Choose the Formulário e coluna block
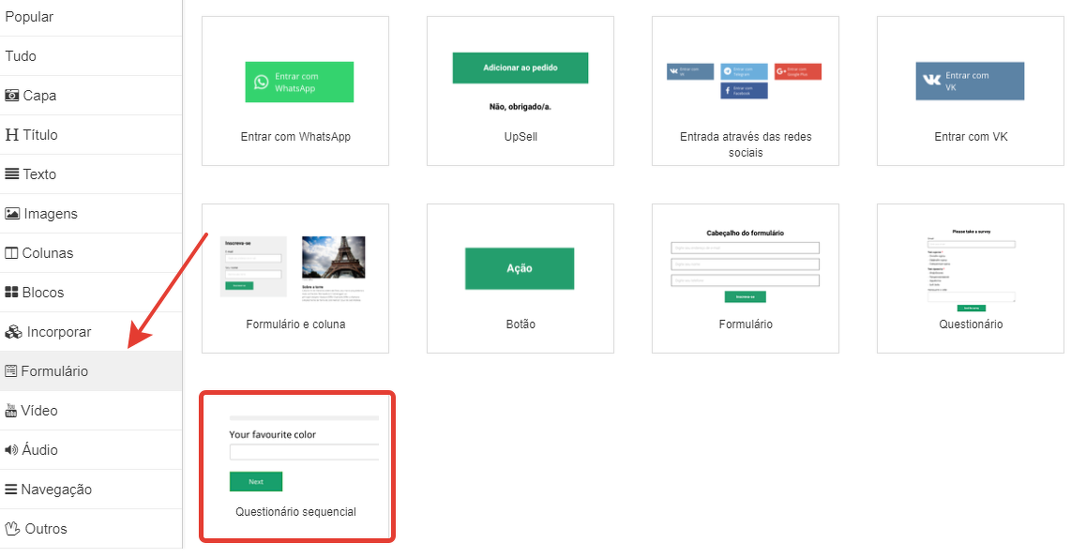Screen dimensions: 1086x558 click(x=295, y=279)
